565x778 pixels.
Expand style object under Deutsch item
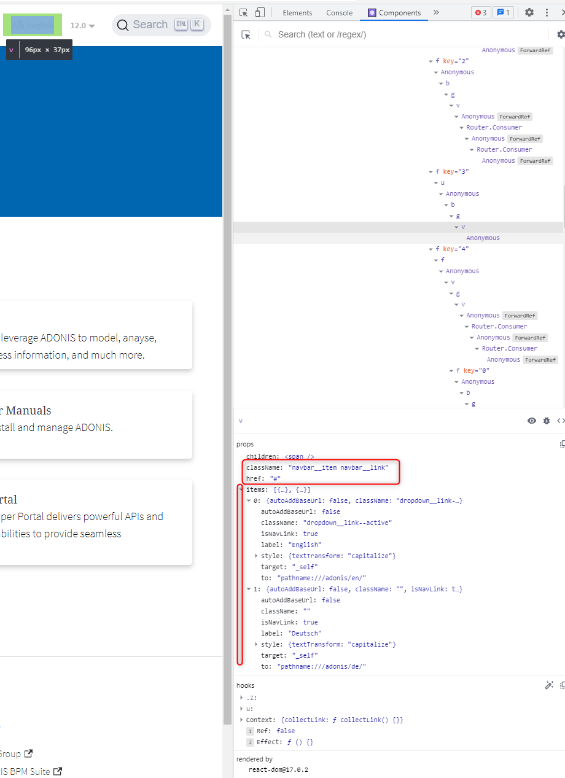click(x=256, y=644)
